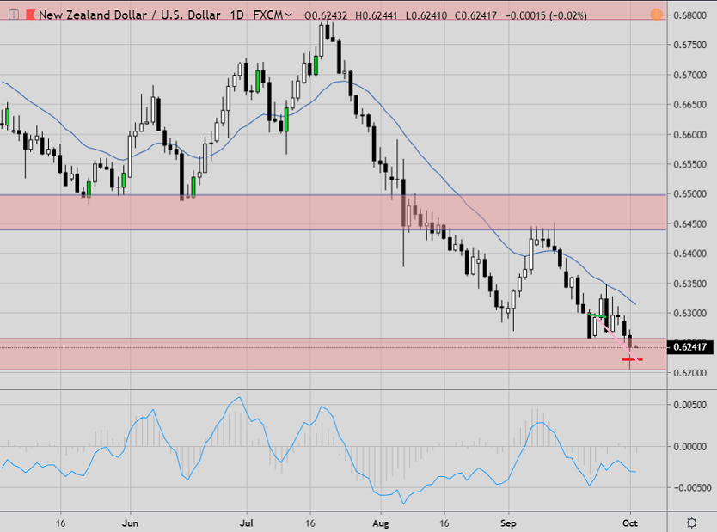Click the 0.65500 price scale label

[x=690, y=164]
